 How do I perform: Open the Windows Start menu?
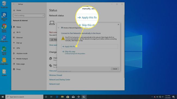[x=3, y=97]
